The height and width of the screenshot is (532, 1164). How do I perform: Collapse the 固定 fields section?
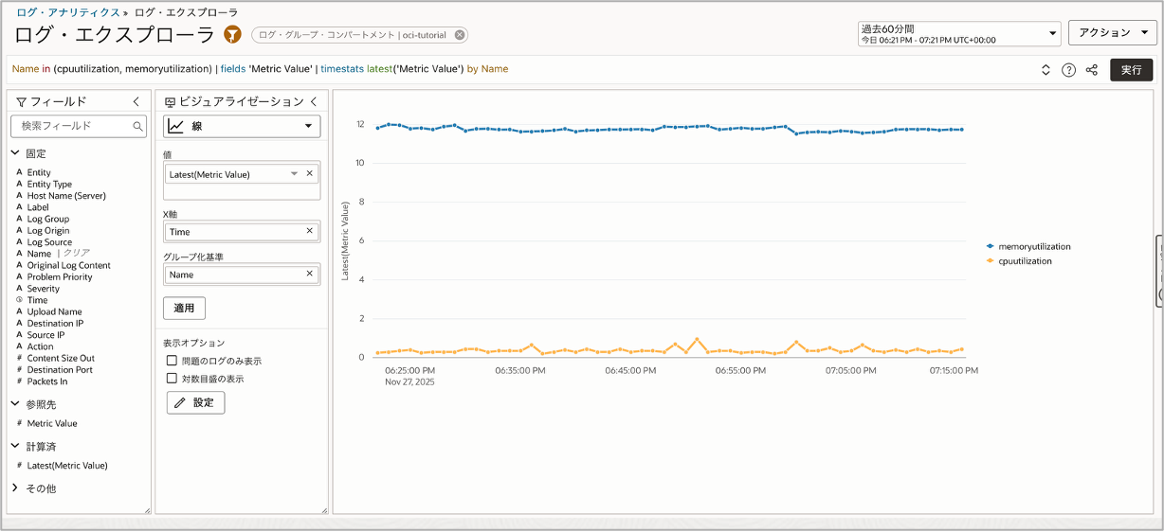(x=15, y=153)
